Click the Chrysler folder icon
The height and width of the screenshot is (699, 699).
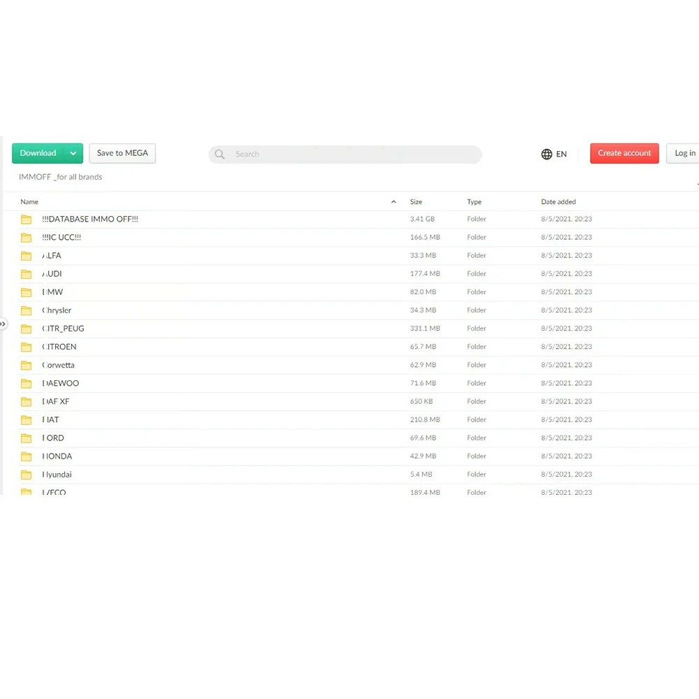[x=27, y=311]
